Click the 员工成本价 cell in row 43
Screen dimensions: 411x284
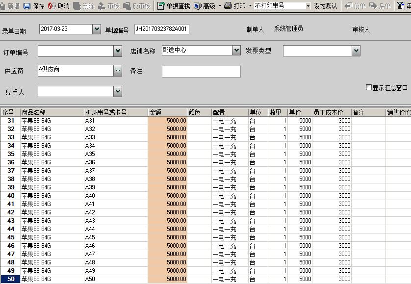(332, 221)
